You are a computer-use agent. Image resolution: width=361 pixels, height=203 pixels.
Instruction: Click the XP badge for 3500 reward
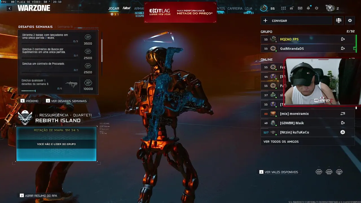88,37
